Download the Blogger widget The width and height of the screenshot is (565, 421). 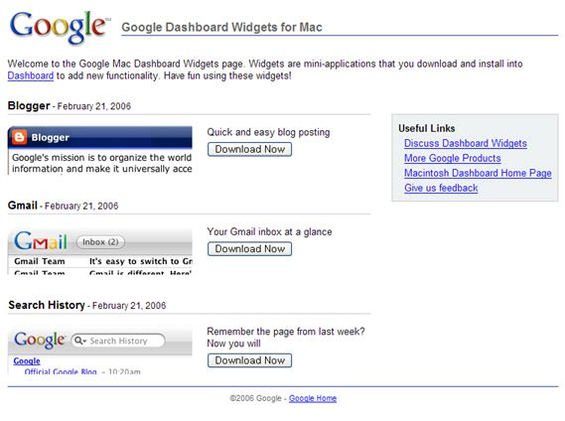tap(249, 149)
